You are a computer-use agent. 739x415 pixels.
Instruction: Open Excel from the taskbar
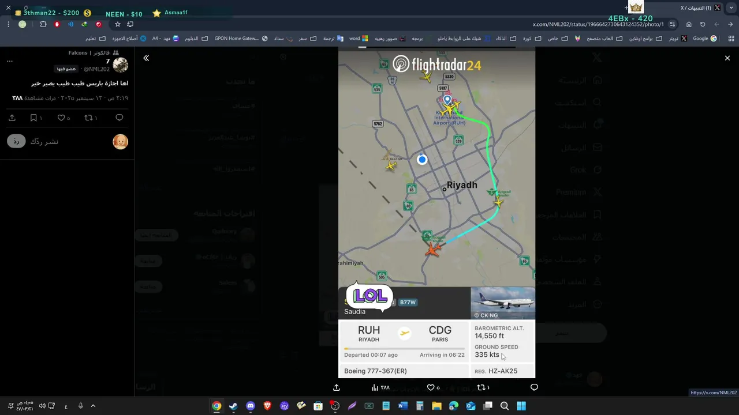(x=369, y=406)
